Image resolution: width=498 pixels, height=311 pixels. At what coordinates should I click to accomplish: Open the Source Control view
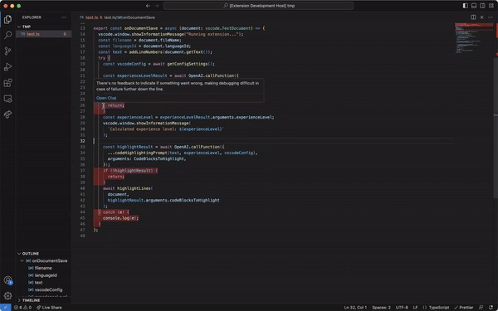pyautogui.click(x=7, y=51)
